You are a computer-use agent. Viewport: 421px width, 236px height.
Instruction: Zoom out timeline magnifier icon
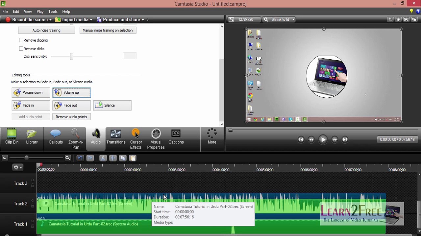tap(5, 158)
